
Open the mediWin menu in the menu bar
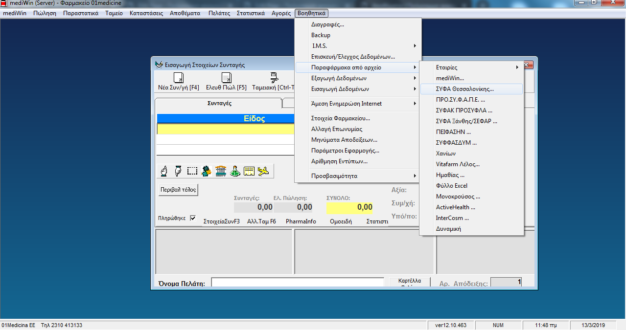coord(15,13)
